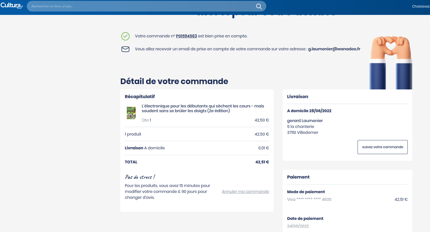Screen dimensions: 430x232
Task: Click the Visa card number ending 4935
Action: coord(309,199)
